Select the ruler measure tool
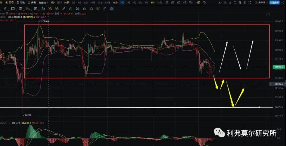Viewport: 286px width, 146px height. [64, 8]
